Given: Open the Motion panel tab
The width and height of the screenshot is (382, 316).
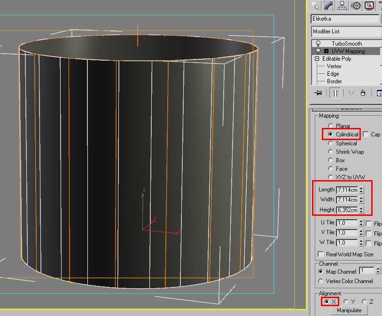Looking at the screenshot, I should (x=356, y=6).
